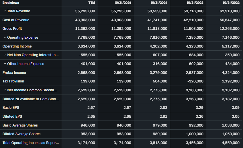This screenshot has width=243, height=148.
Task: Select the Tax Provision row label
Action: coord(13,81)
